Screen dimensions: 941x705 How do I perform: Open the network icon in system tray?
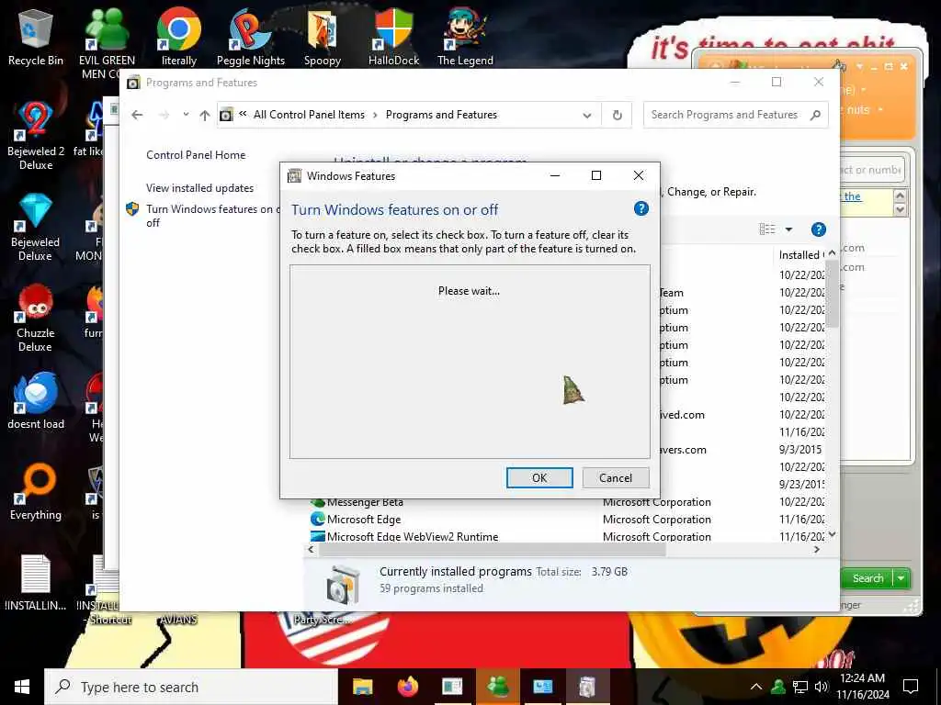point(800,687)
